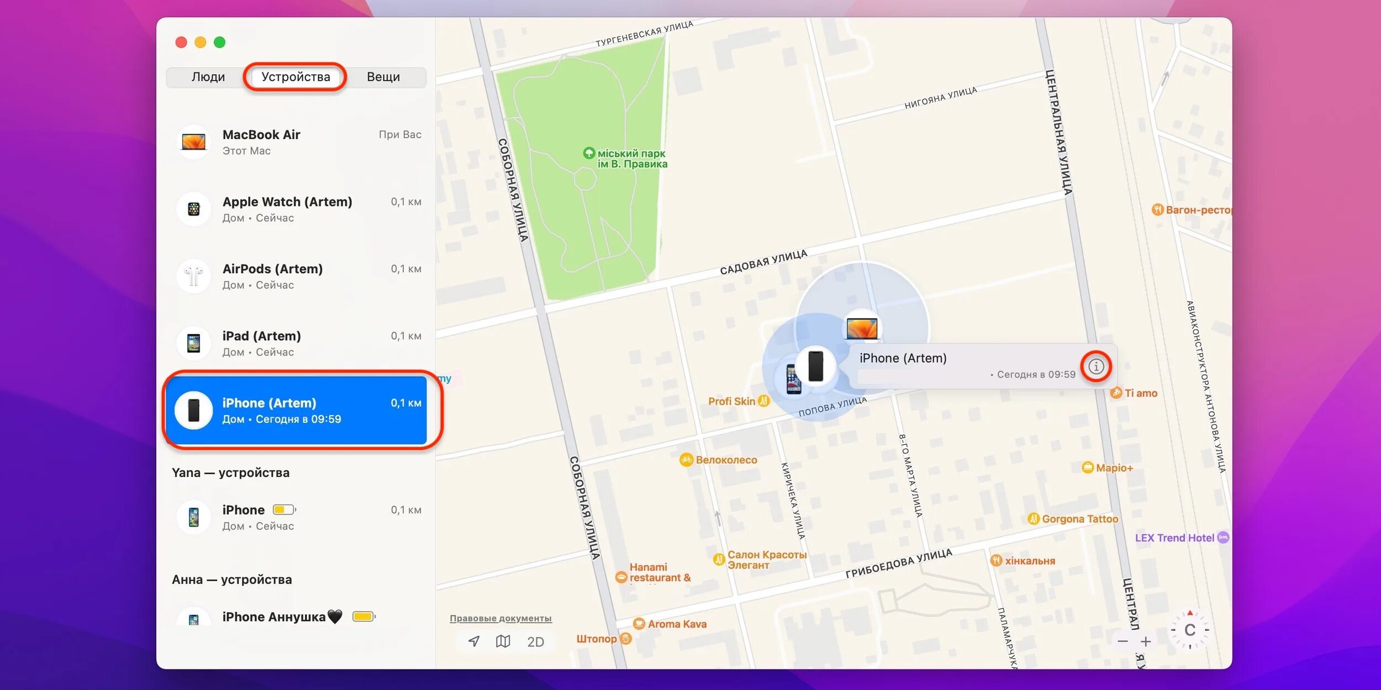Zoom out with the minus button

1122,641
